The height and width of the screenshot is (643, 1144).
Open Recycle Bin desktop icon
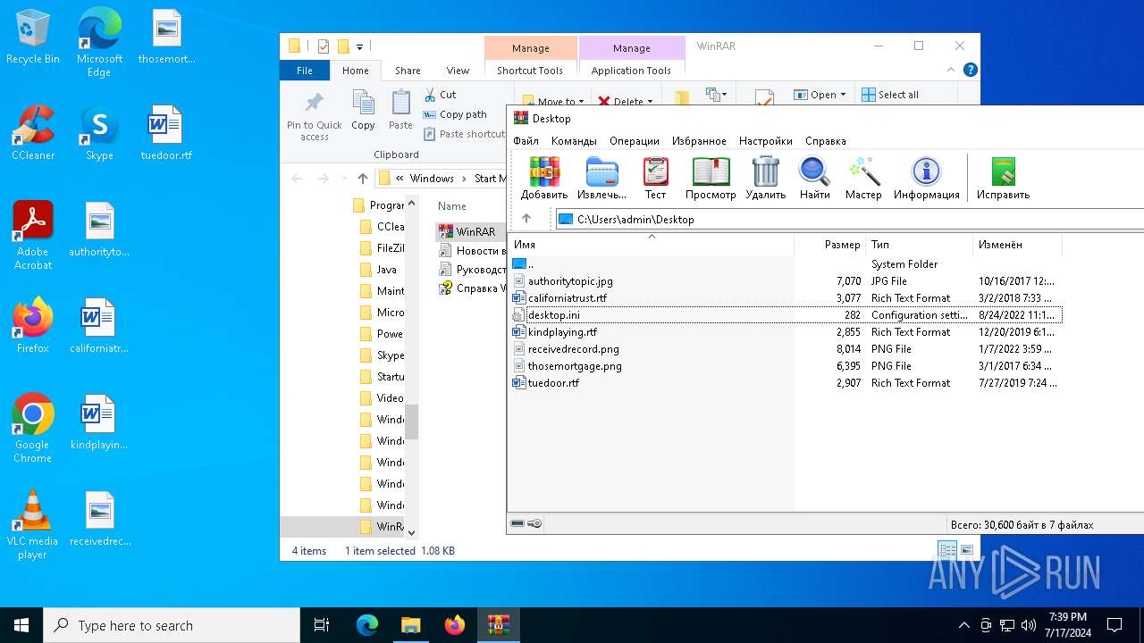coord(33,38)
